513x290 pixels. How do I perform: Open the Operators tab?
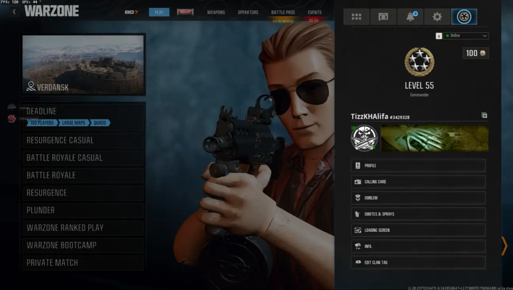click(248, 12)
